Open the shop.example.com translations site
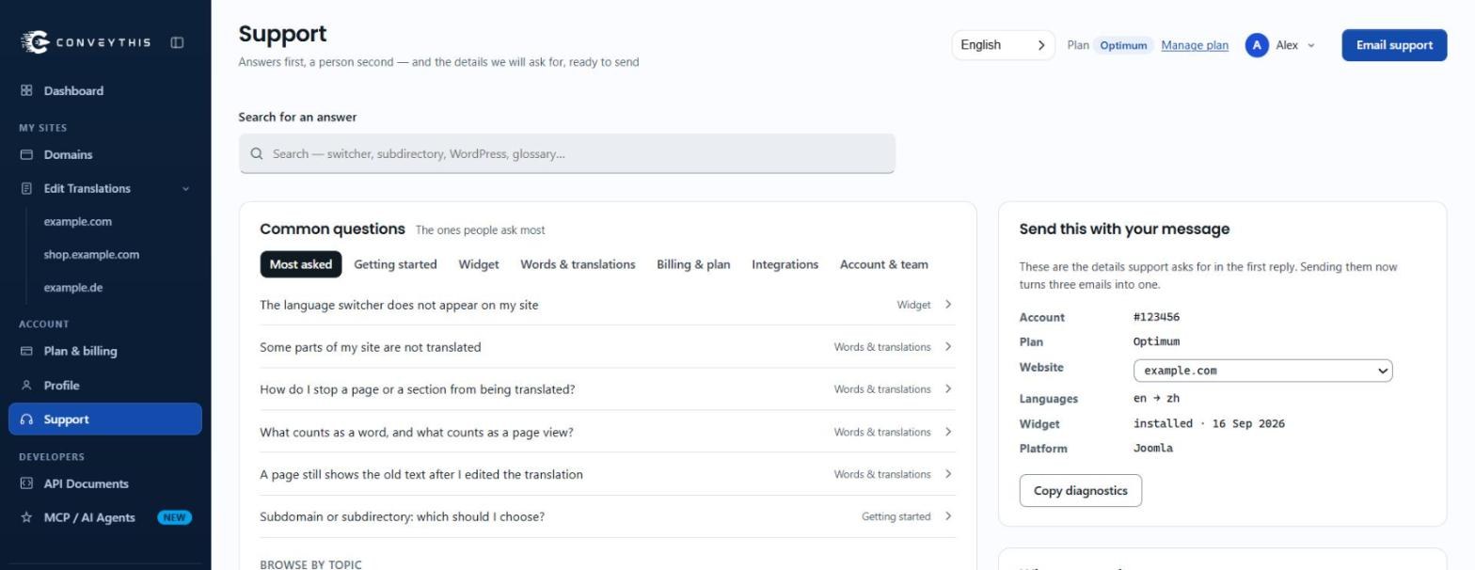Viewport: 1475px width, 570px height. [x=91, y=255]
